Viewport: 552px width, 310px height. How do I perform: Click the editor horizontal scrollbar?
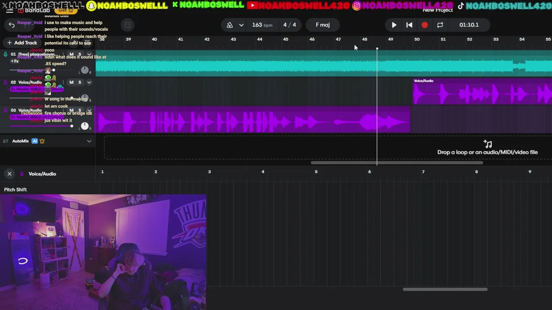pos(445,289)
